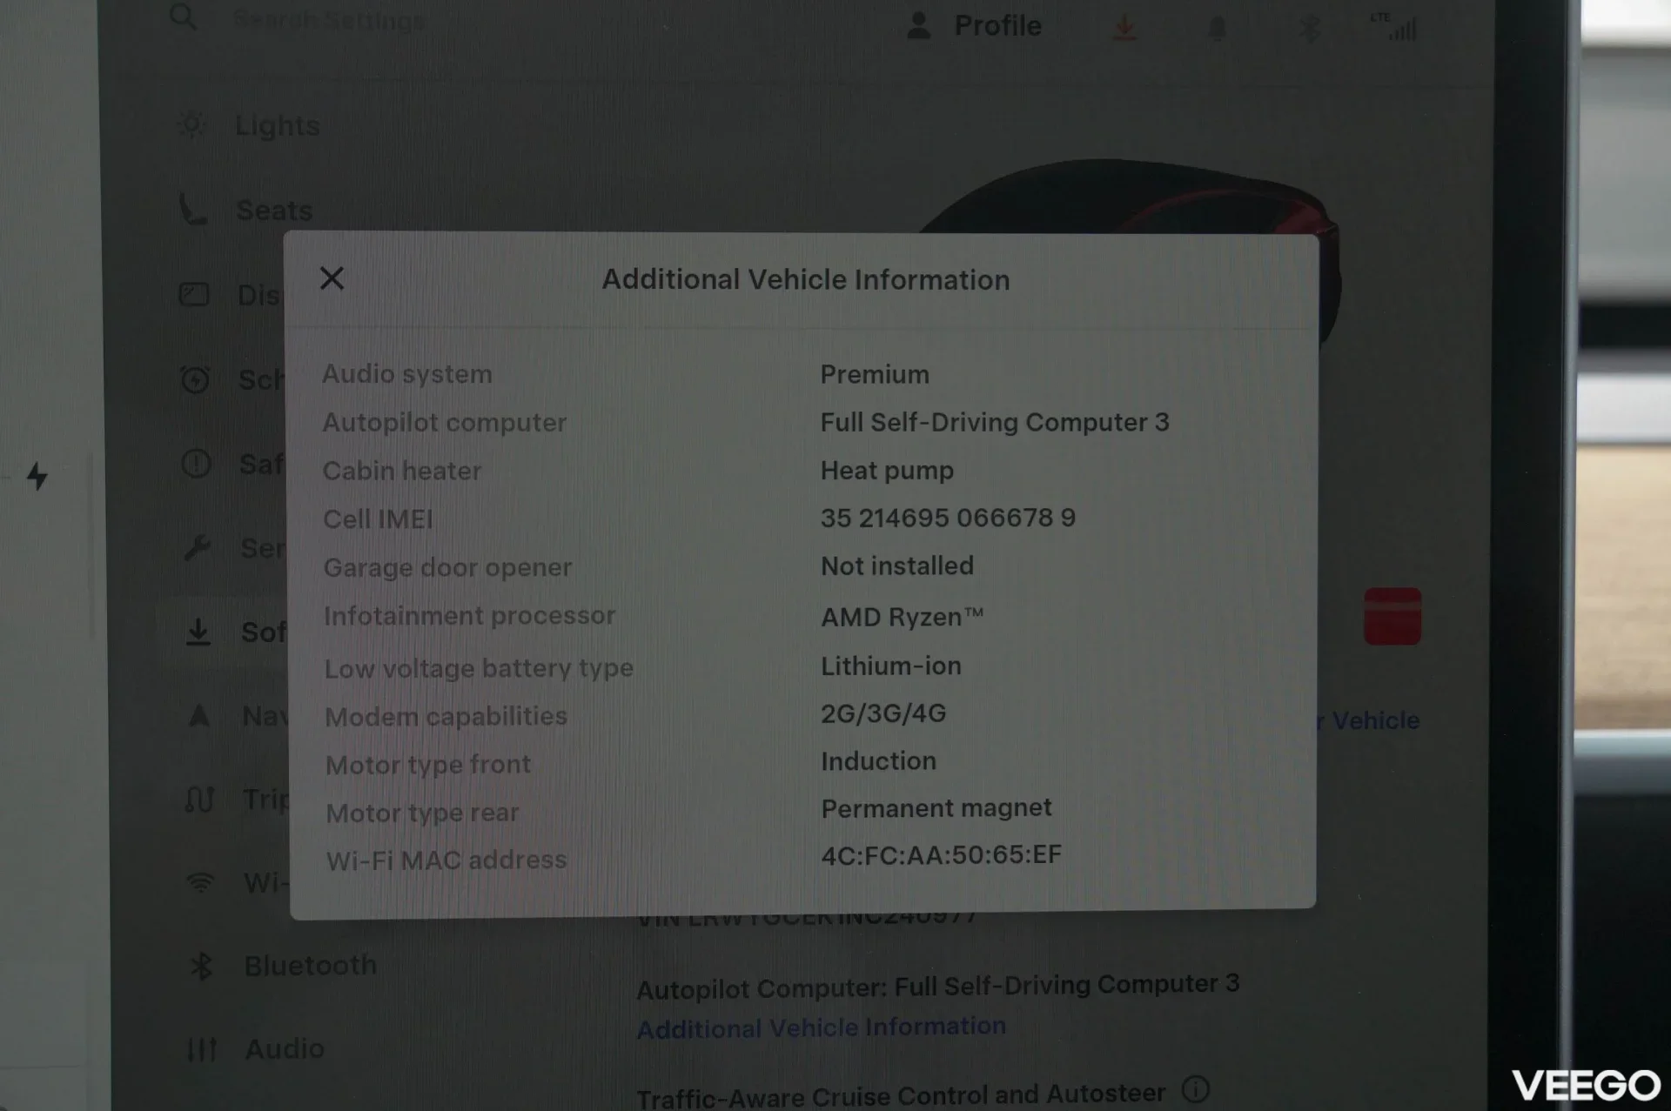Click the LTE signal strength icon

pyautogui.click(x=1394, y=26)
